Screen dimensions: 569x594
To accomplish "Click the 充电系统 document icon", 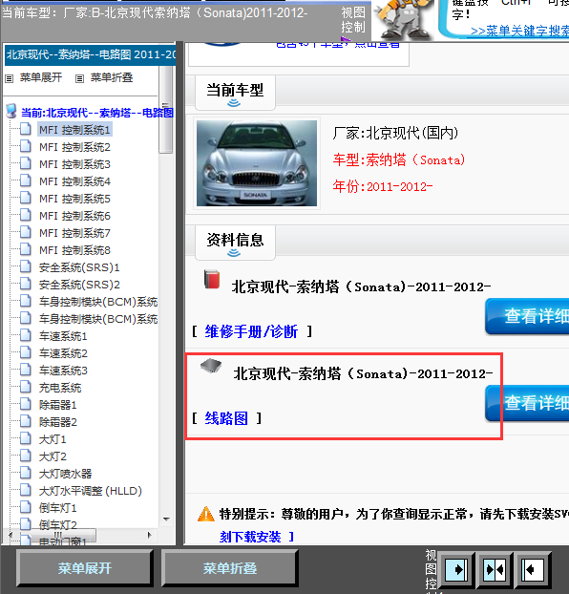I will click(x=26, y=387).
